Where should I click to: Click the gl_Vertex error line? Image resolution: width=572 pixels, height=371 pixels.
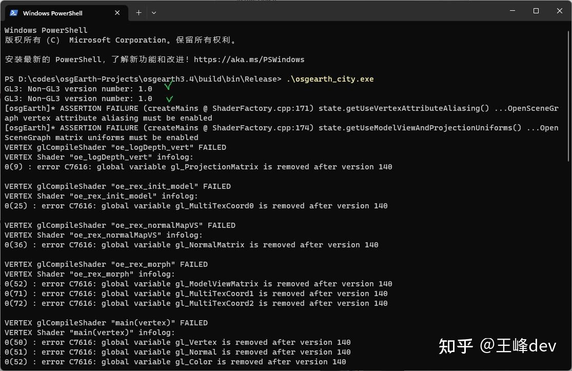click(177, 343)
